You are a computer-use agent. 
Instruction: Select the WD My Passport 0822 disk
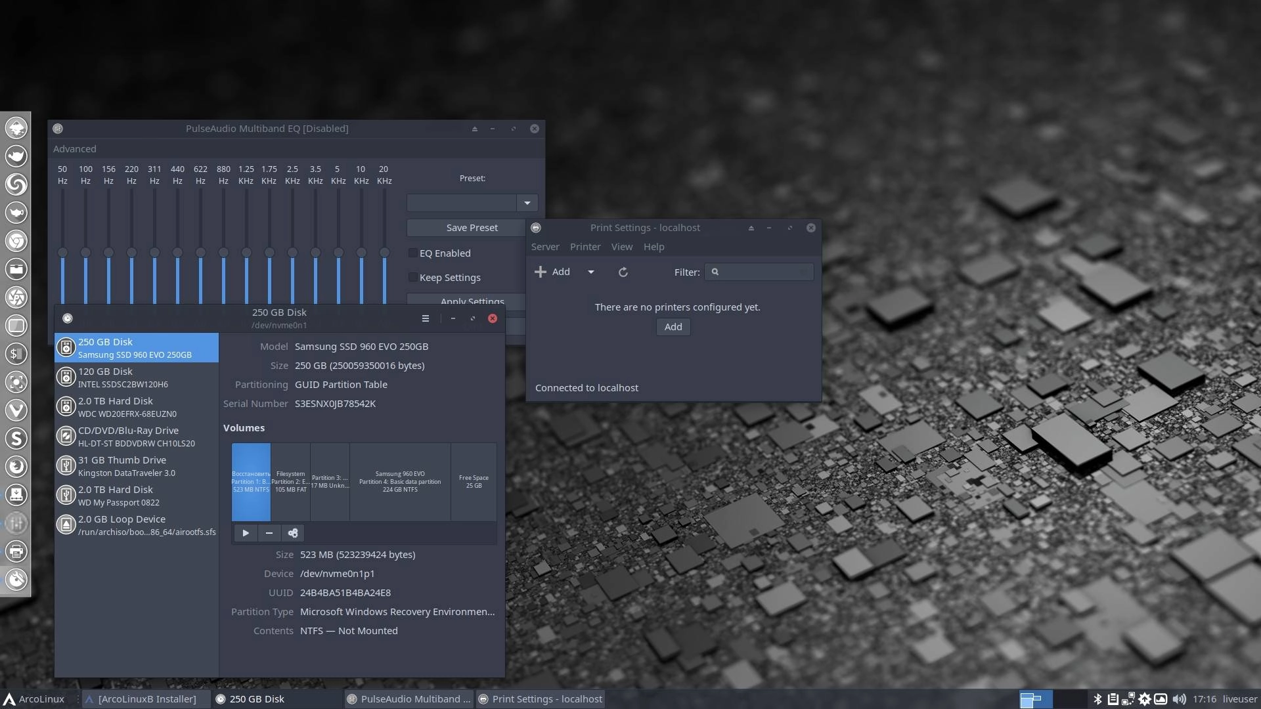pyautogui.click(x=137, y=496)
